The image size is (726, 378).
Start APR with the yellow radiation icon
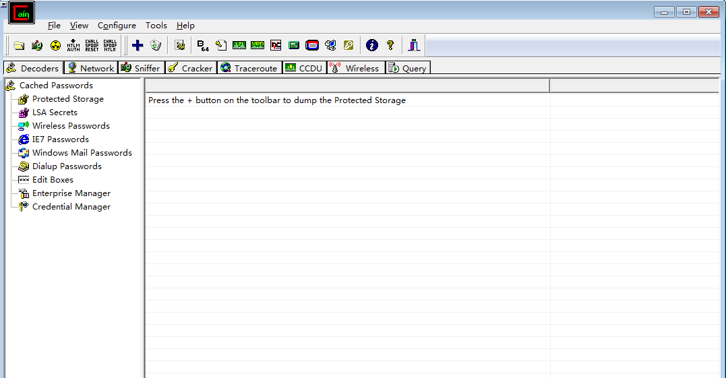click(x=55, y=45)
